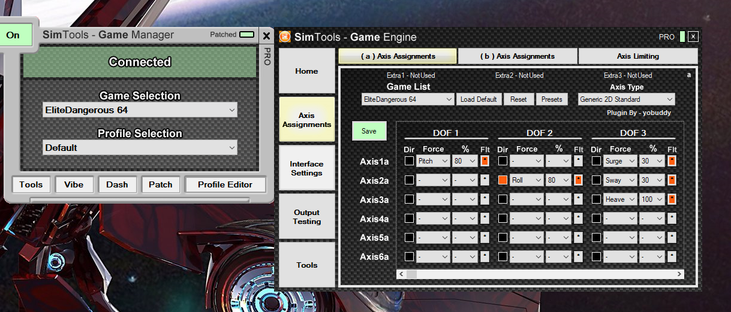This screenshot has height=312, width=731.
Task: Toggle the green On button
Action: 15,35
